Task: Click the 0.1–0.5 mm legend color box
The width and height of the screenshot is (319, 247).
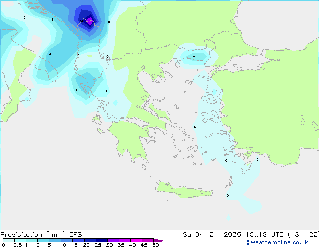Action: 9,240
